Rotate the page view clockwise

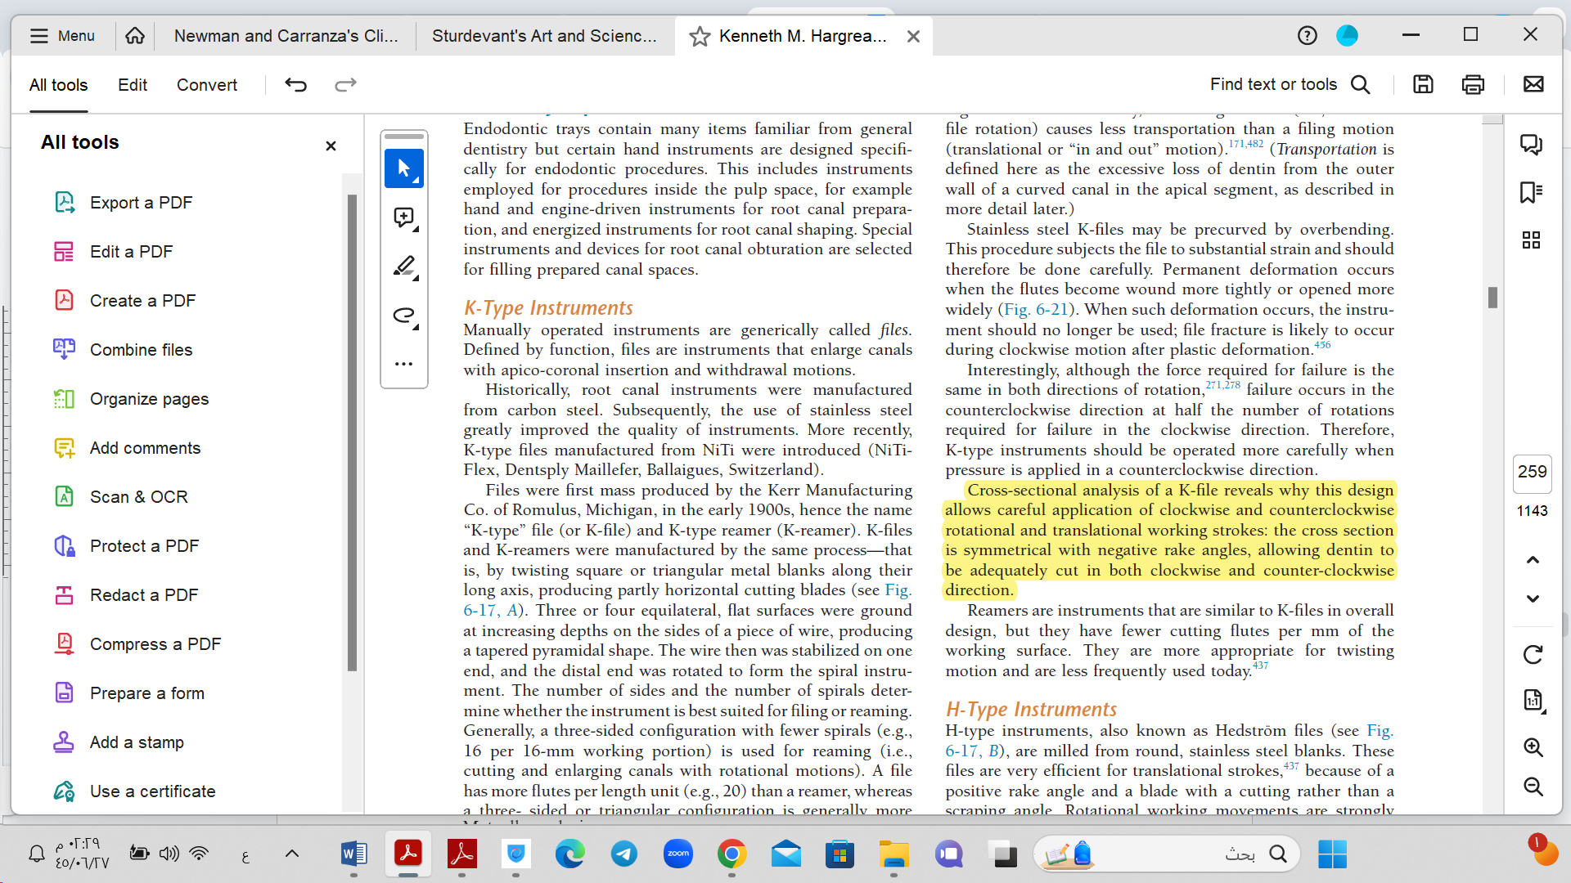coord(1533,655)
